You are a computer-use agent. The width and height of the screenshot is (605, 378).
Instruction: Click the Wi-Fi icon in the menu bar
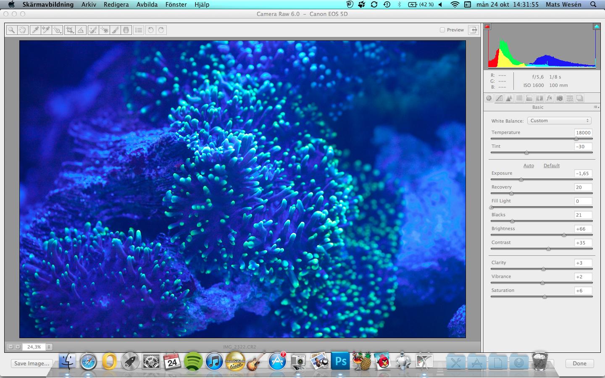pos(455,4)
